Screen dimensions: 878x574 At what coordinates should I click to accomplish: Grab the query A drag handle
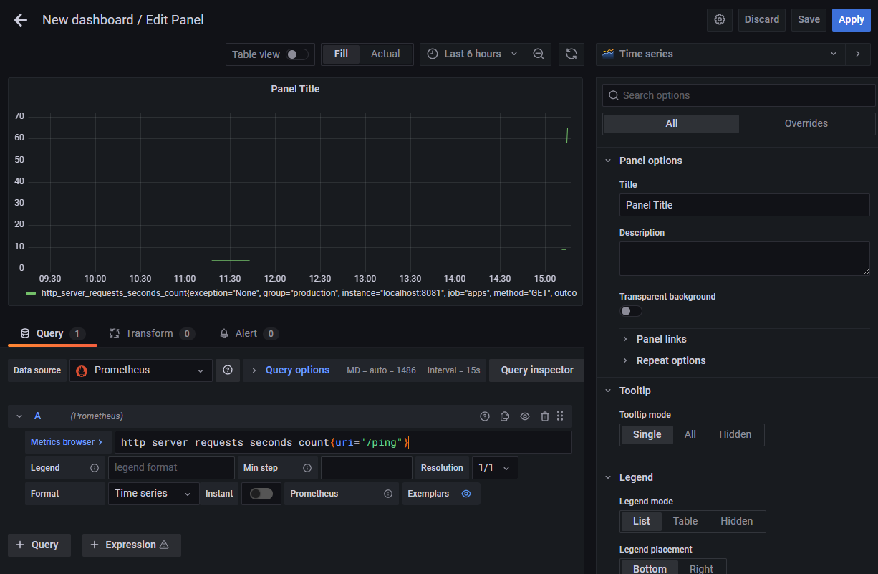560,416
